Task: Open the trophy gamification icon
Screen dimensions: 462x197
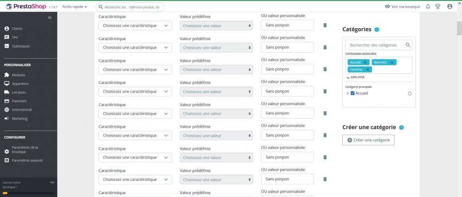Action: [x=438, y=6]
